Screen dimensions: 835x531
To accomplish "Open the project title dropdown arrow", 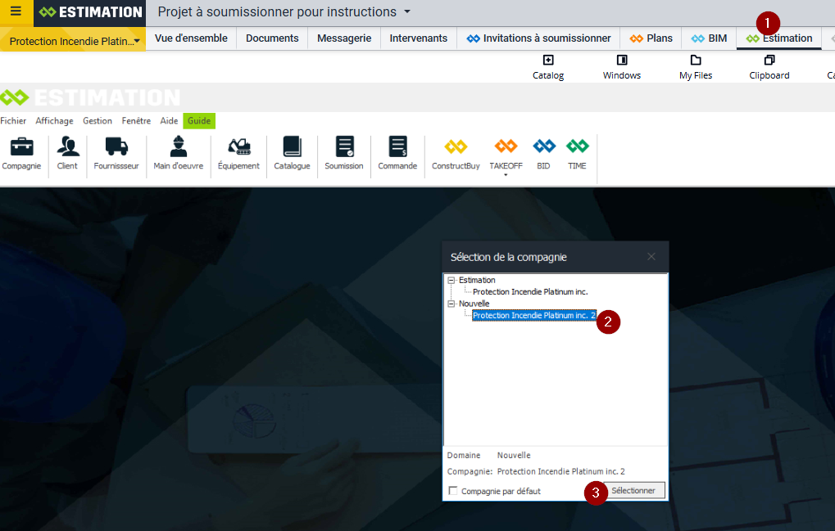I will 407,12.
